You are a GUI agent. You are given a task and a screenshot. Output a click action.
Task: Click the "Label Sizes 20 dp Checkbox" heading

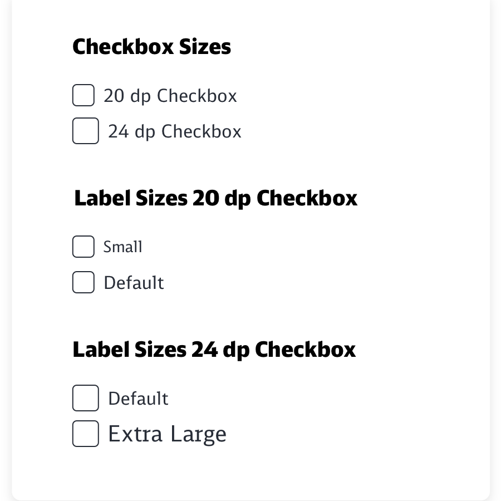coord(215,198)
